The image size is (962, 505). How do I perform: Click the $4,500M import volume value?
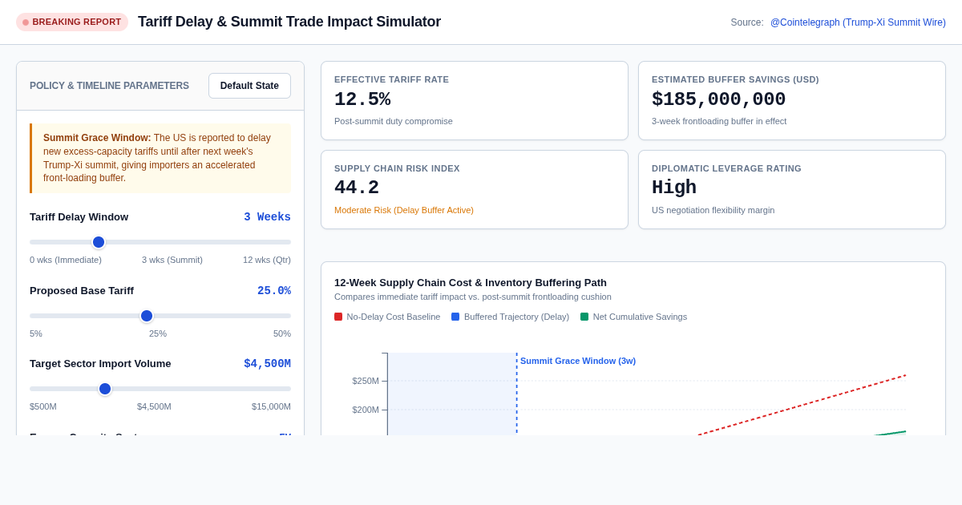(x=267, y=364)
